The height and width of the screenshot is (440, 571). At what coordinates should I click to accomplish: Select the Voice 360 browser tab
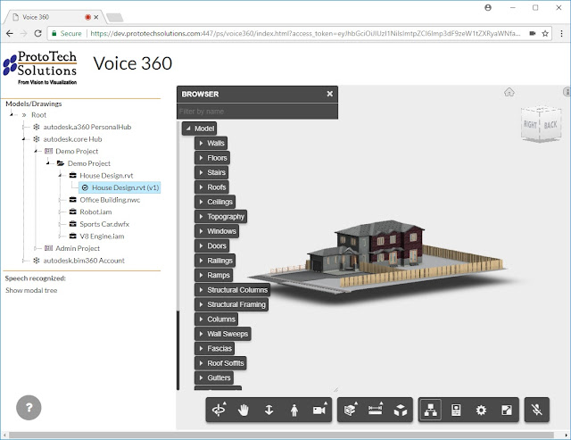point(54,17)
